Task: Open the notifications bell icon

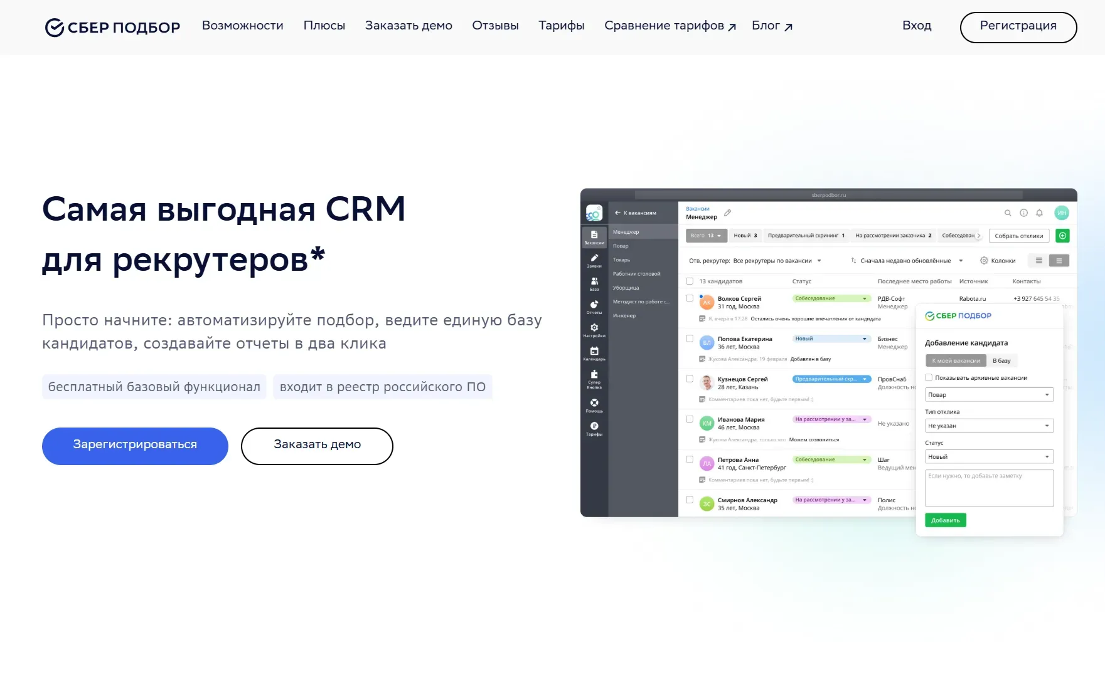Action: tap(1039, 213)
